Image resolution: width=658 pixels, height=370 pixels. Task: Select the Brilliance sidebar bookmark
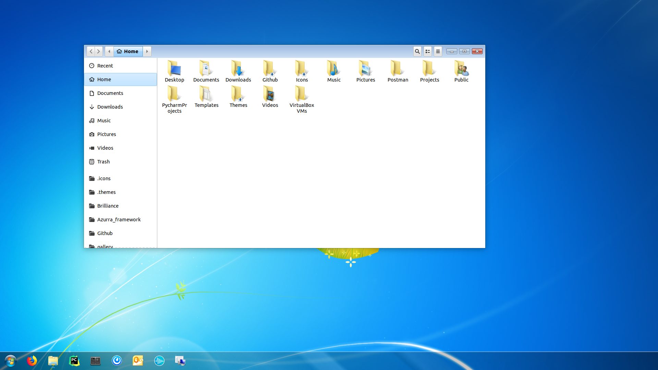pyautogui.click(x=108, y=206)
